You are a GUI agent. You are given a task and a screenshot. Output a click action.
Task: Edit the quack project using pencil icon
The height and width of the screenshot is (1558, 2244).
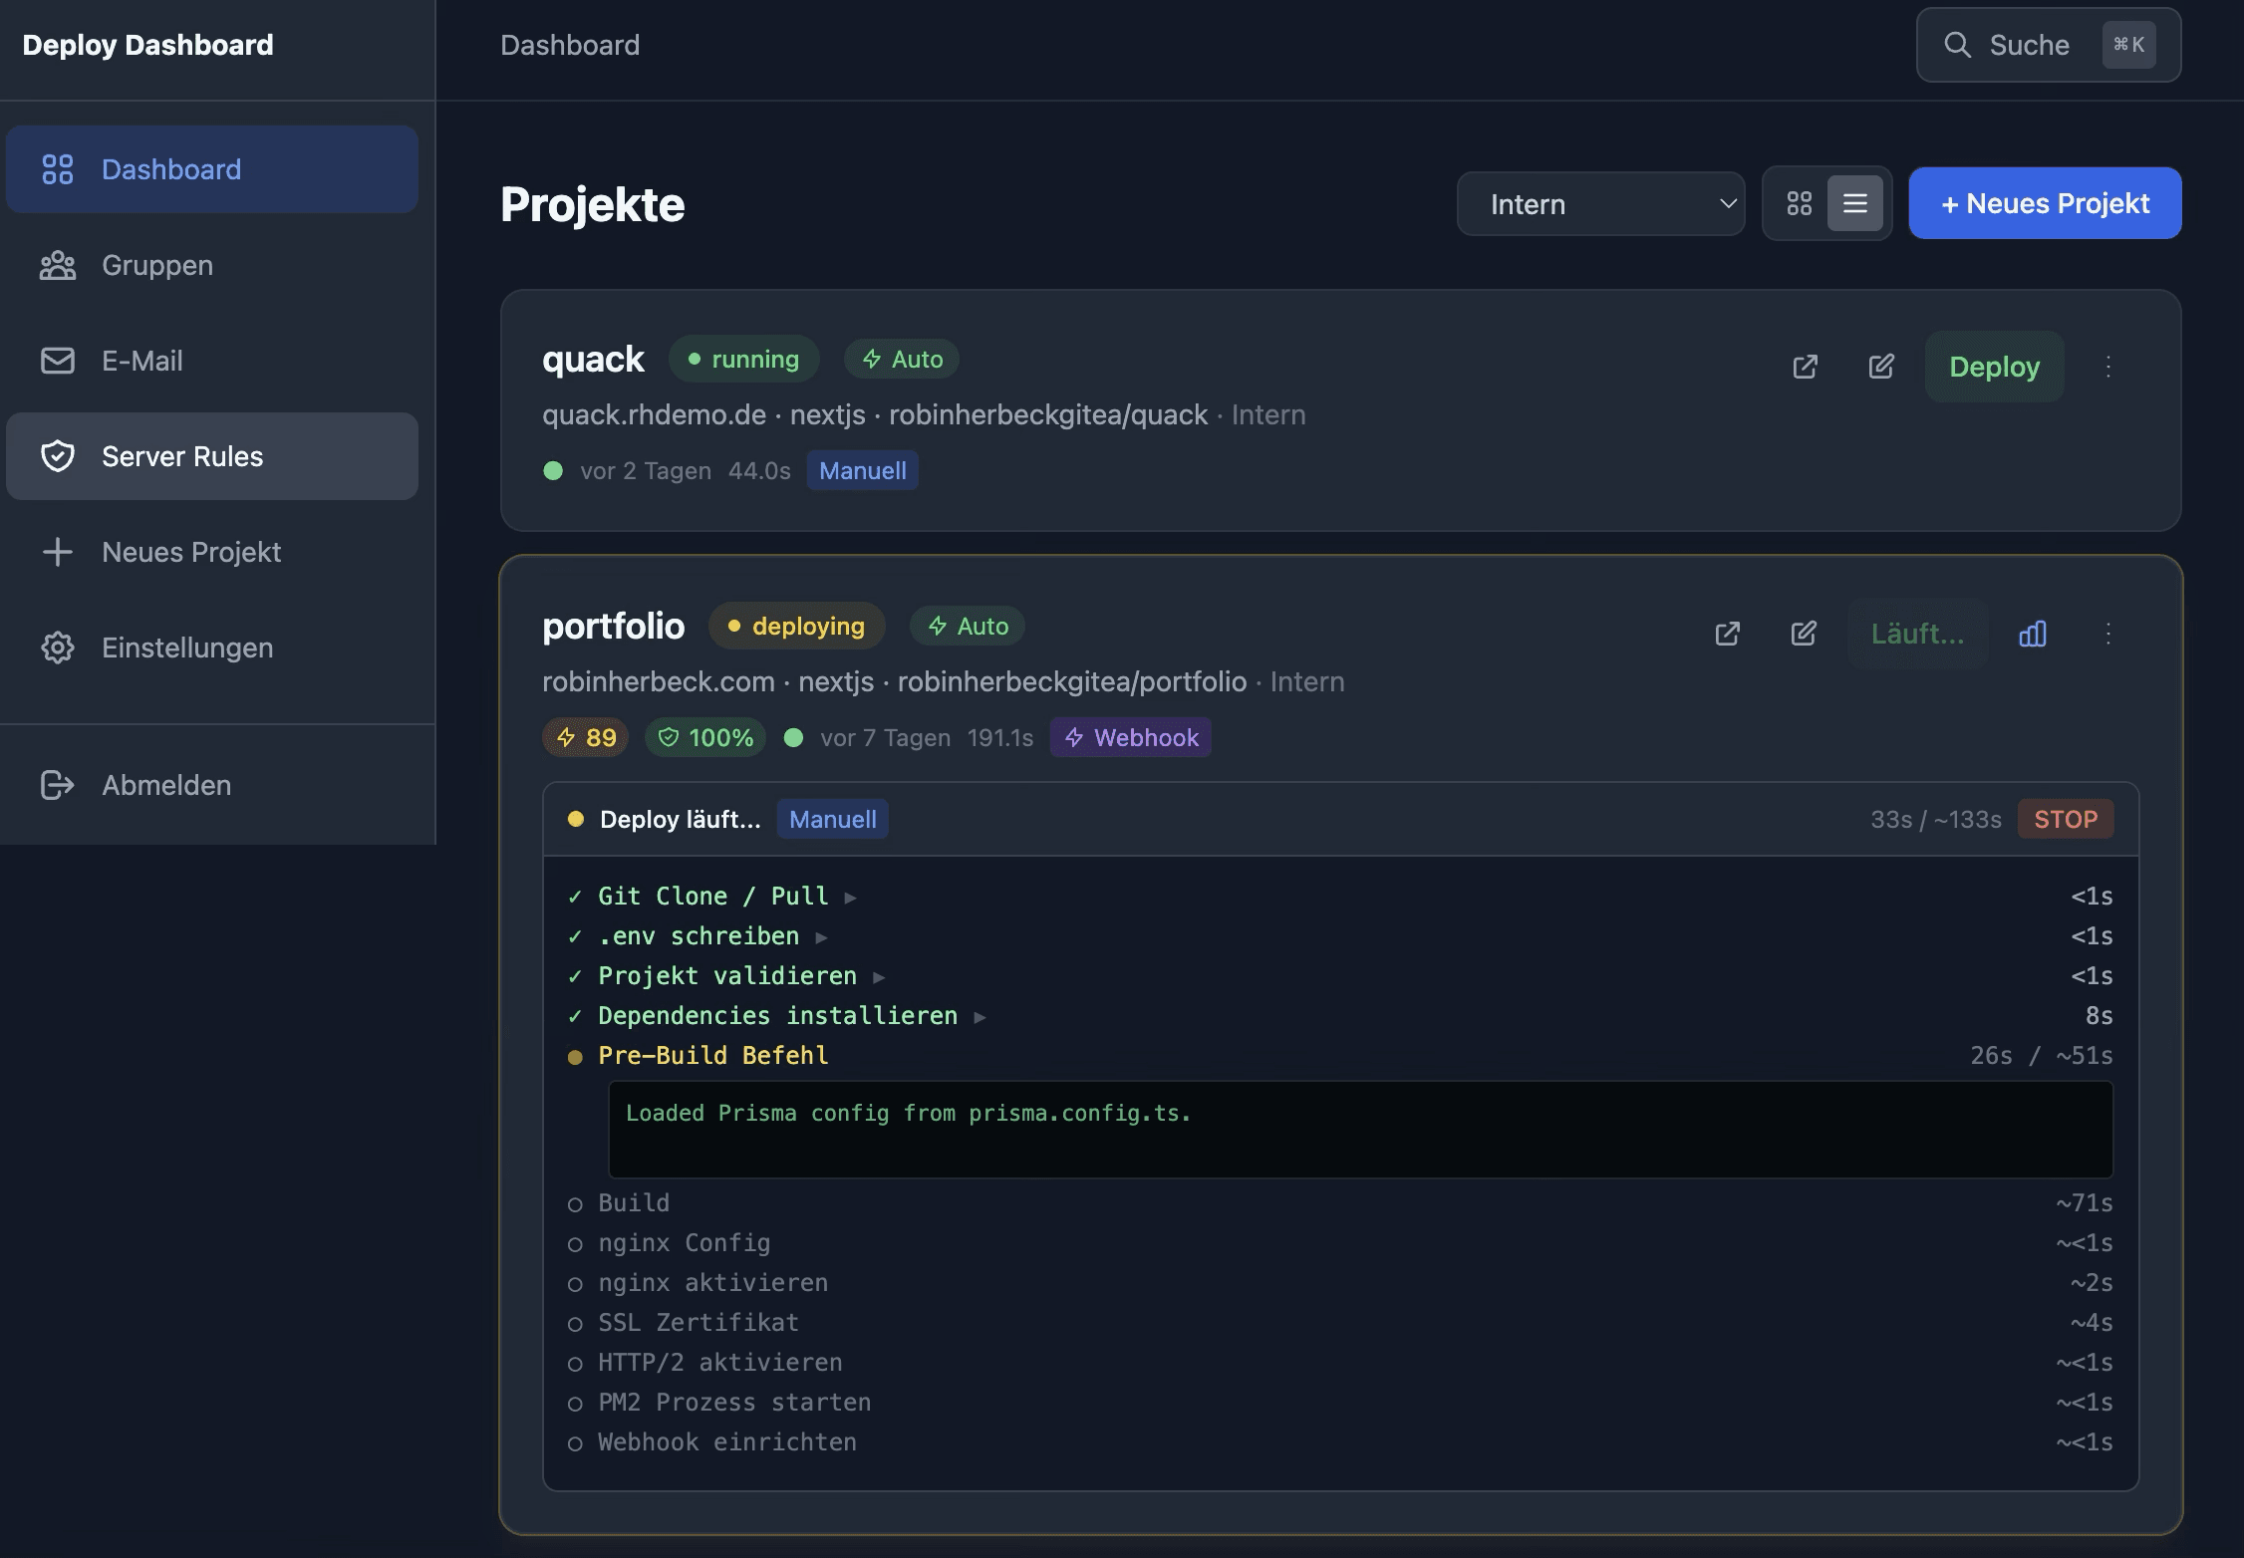pyautogui.click(x=1881, y=367)
